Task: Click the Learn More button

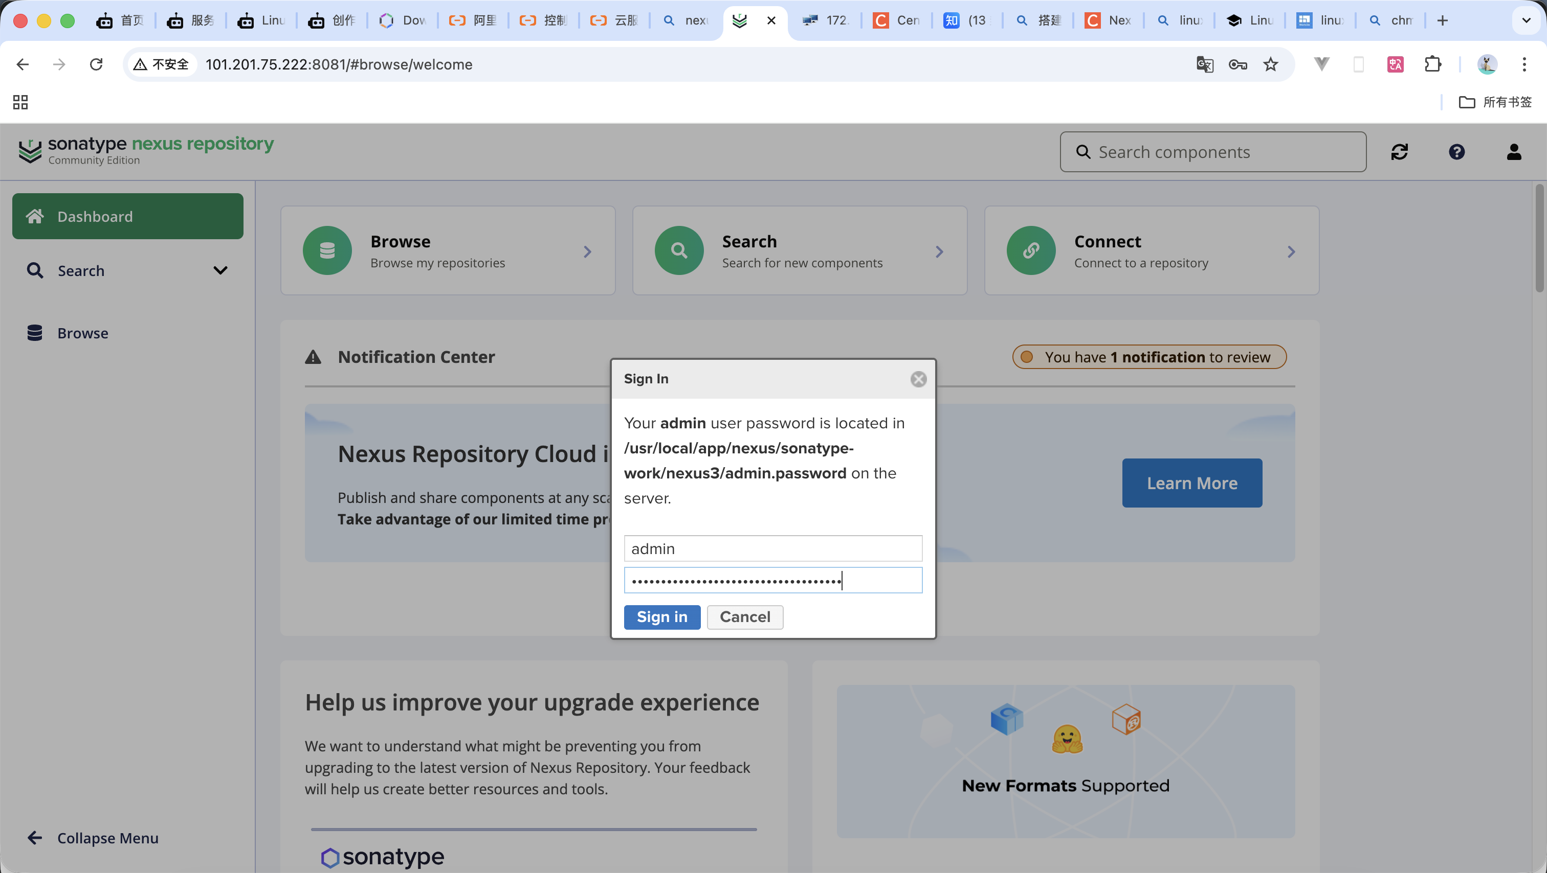Action: point(1191,483)
